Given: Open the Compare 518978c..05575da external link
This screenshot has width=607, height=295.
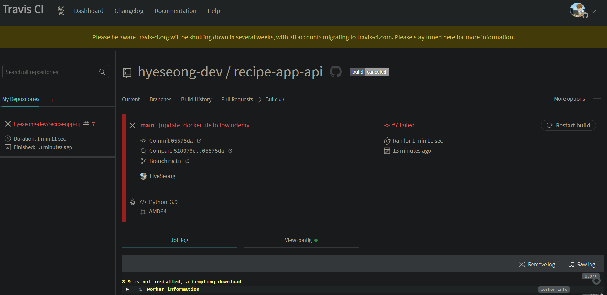Looking at the screenshot, I should click(x=230, y=151).
